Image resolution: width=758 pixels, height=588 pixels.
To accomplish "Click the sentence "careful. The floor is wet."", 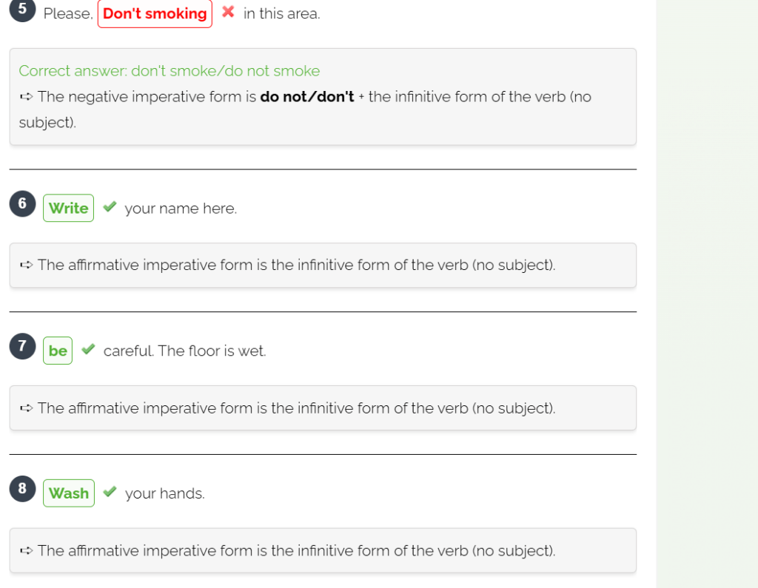I will click(184, 351).
